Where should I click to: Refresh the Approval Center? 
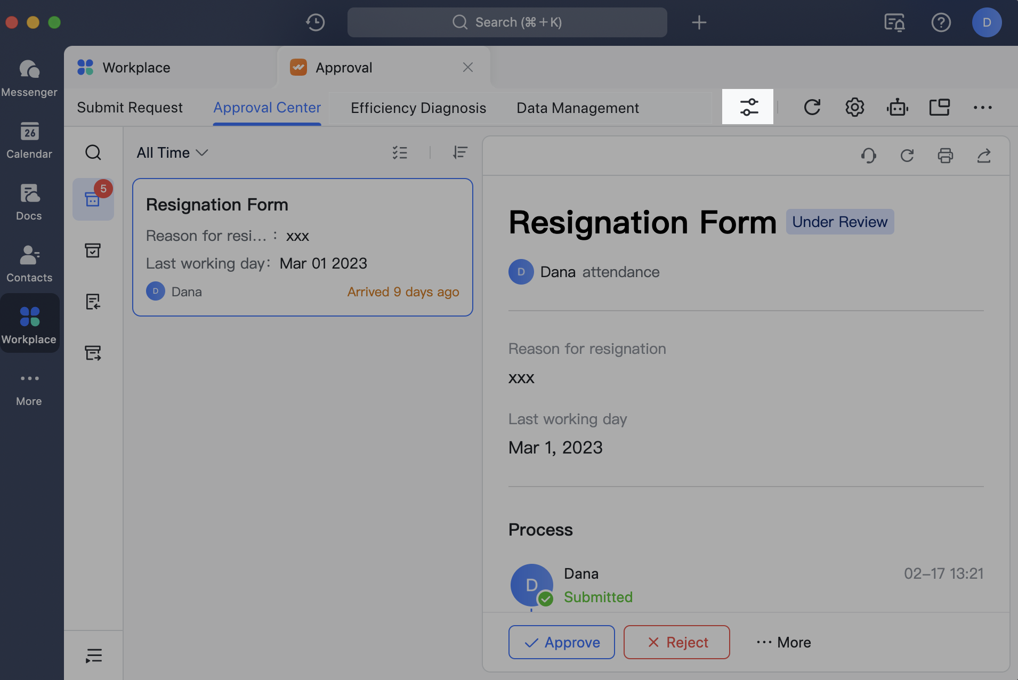click(x=811, y=107)
